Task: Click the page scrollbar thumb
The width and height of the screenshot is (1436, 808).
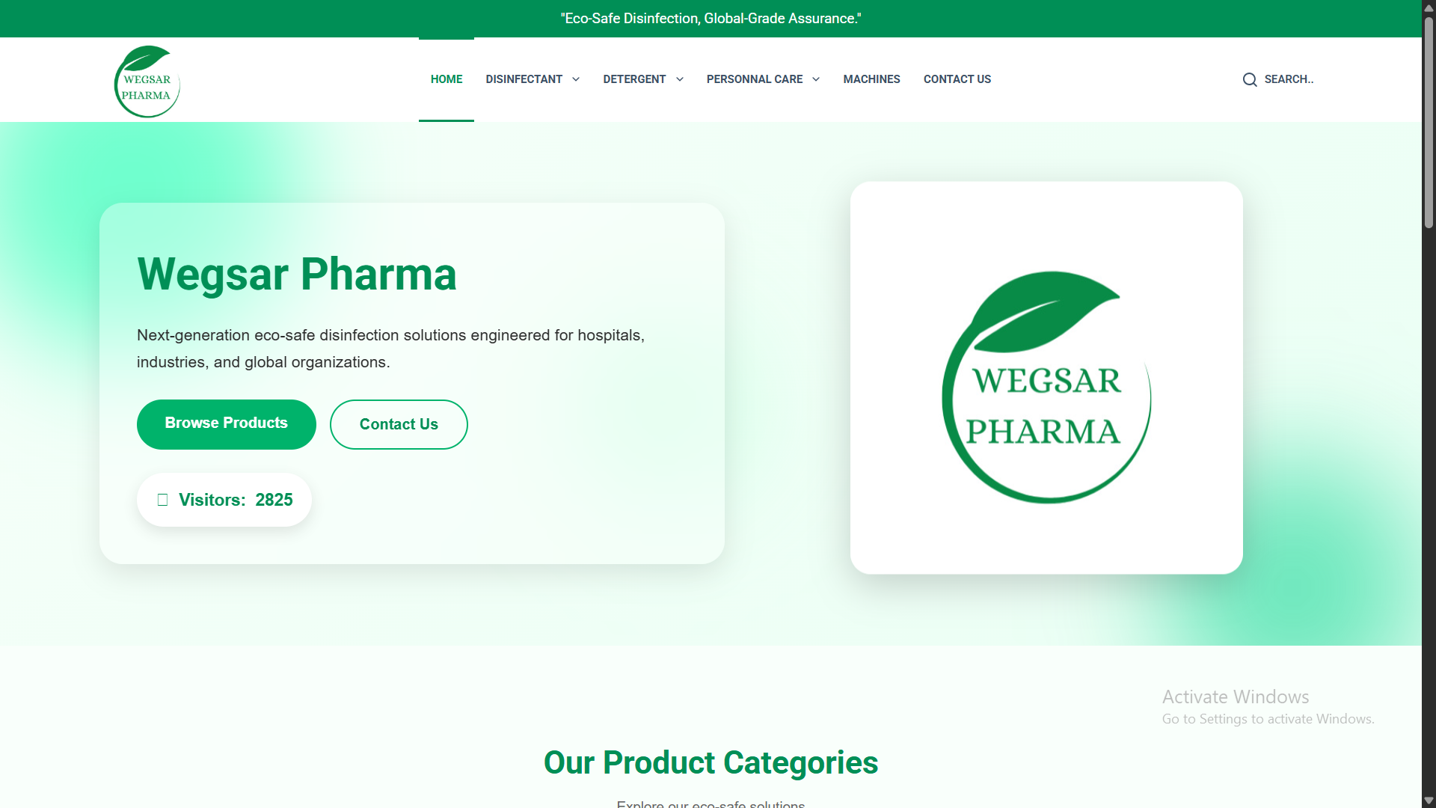Action: 1429,123
